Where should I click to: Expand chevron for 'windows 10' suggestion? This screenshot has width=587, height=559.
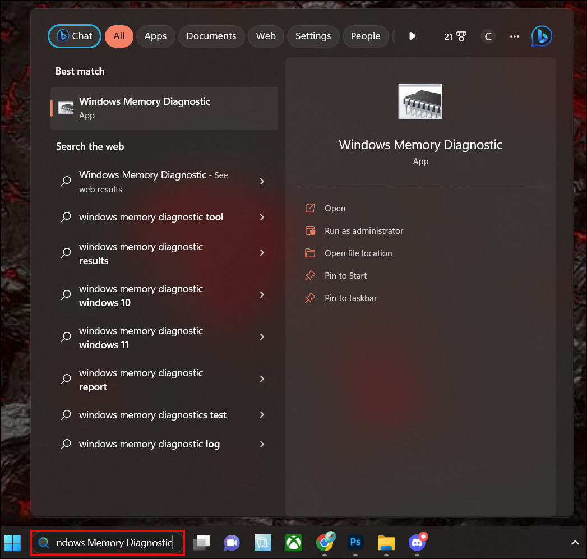262,295
